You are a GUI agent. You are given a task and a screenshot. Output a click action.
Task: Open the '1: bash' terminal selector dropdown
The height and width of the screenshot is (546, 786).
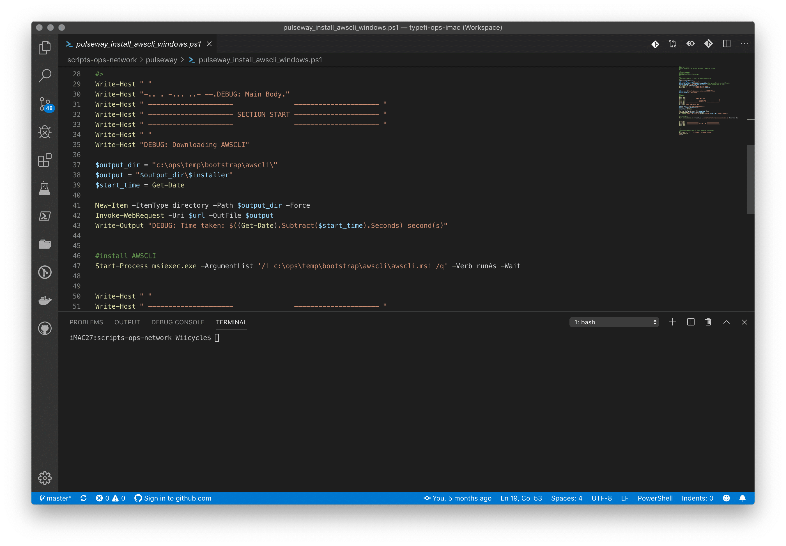click(614, 322)
